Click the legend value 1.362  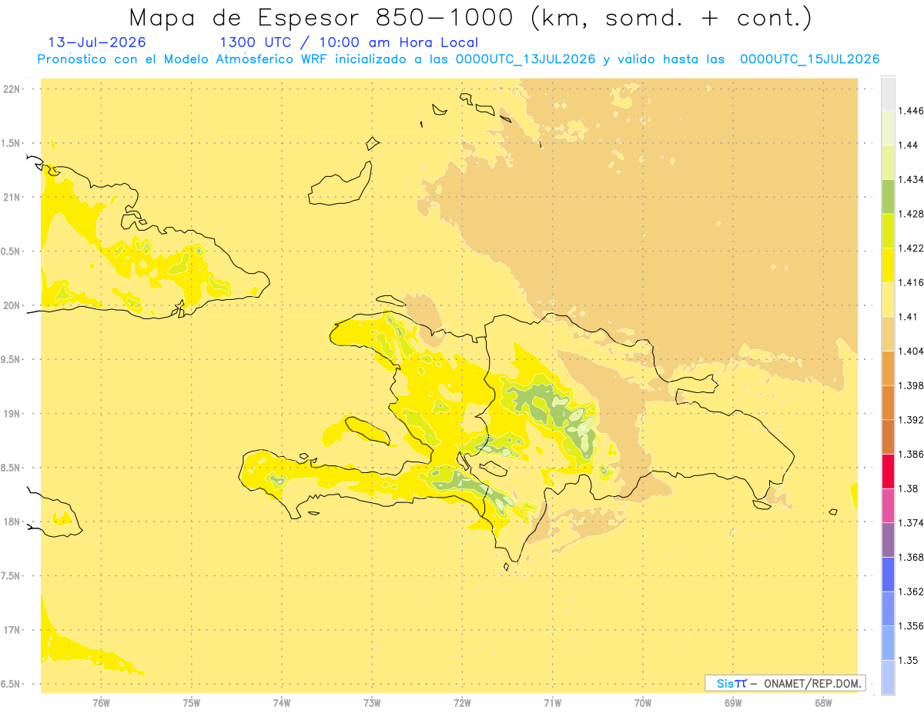[911, 591]
